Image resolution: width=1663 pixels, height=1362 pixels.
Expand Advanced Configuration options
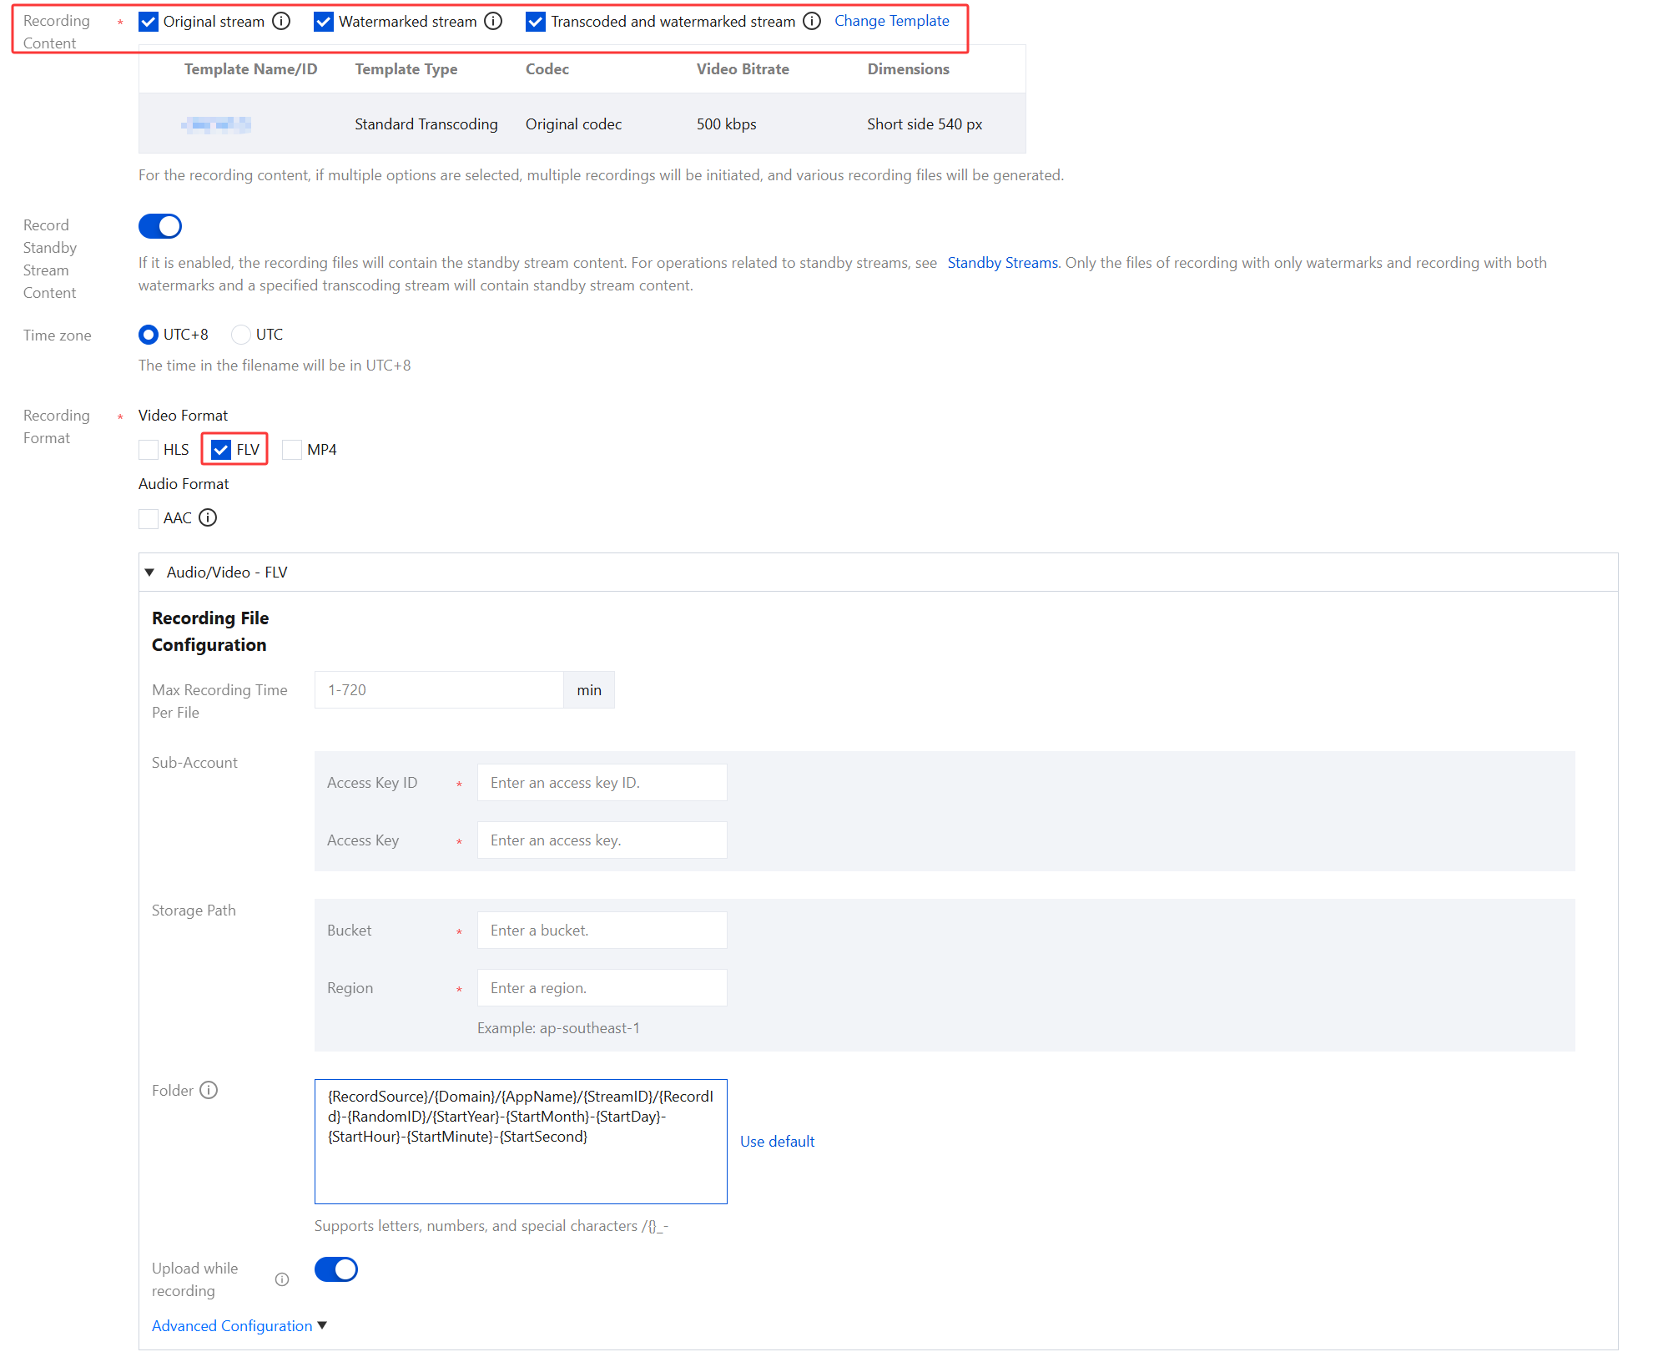[x=239, y=1326]
